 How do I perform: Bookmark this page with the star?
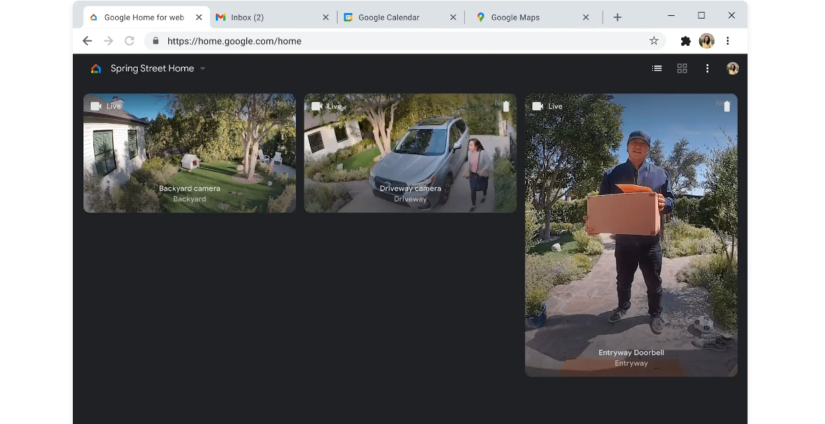pos(654,41)
